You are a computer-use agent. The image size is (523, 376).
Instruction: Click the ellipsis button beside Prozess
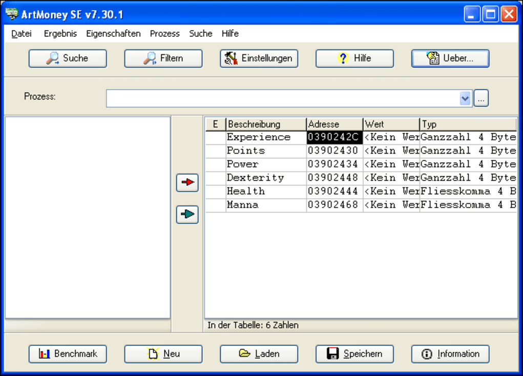point(481,98)
